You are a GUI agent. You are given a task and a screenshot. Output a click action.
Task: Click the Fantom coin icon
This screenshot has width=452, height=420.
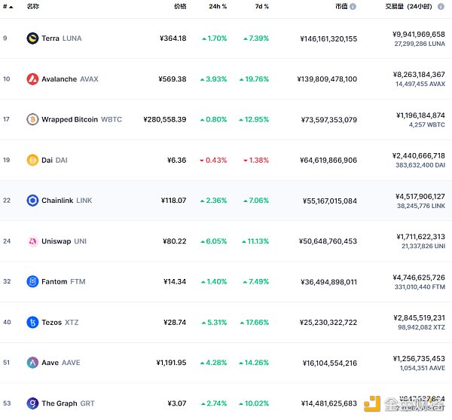[x=32, y=282]
